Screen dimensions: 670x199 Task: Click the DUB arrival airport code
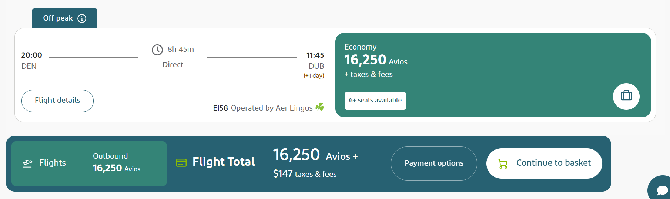coord(316,66)
